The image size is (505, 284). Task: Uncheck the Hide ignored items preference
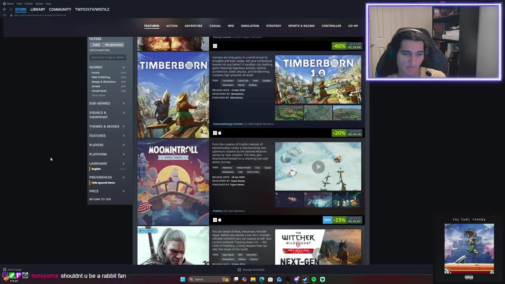tap(103, 183)
